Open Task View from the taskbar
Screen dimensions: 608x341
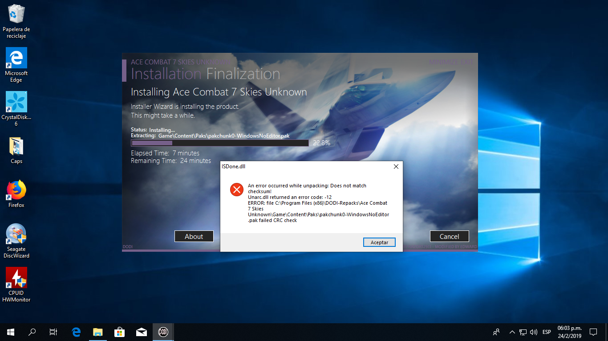click(x=53, y=332)
